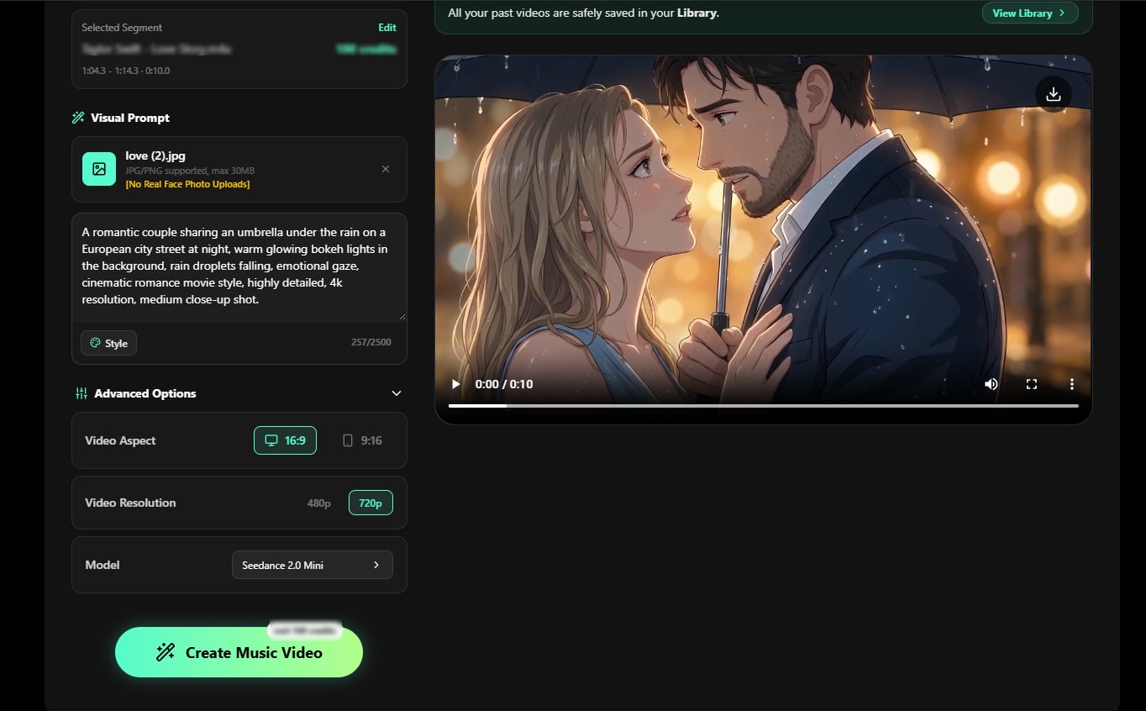Viewport: 1146px width, 711px height.
Task: Click Create Music Video button
Action: (x=239, y=652)
